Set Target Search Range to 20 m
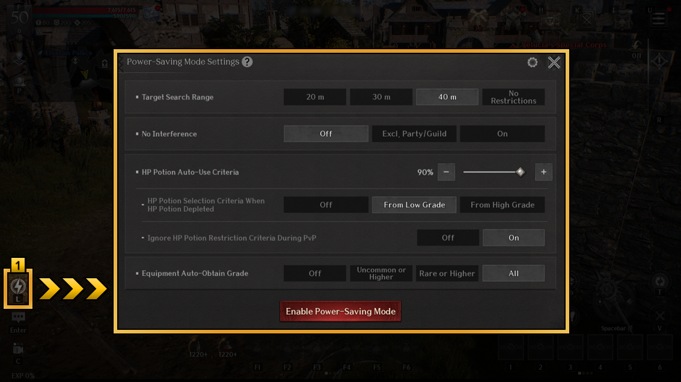Image resolution: width=681 pixels, height=382 pixels. [315, 97]
